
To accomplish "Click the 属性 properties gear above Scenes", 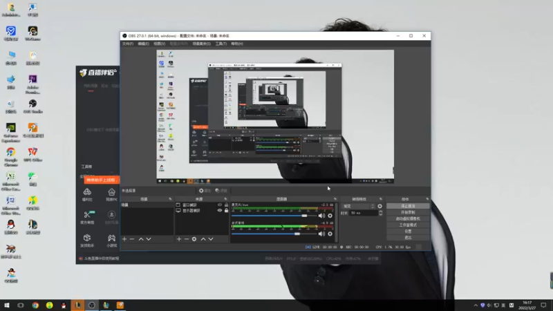I will point(204,191).
